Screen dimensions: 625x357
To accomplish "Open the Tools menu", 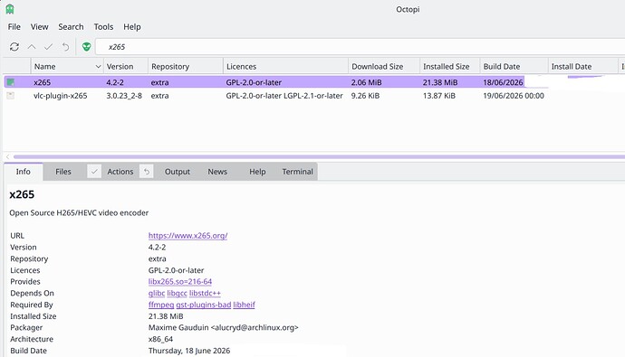I will tap(103, 26).
